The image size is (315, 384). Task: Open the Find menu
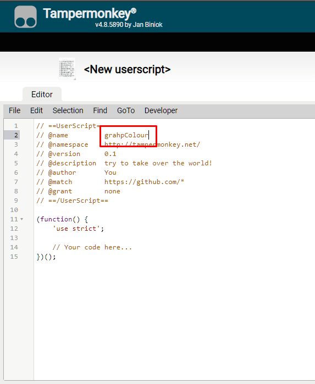coord(100,110)
